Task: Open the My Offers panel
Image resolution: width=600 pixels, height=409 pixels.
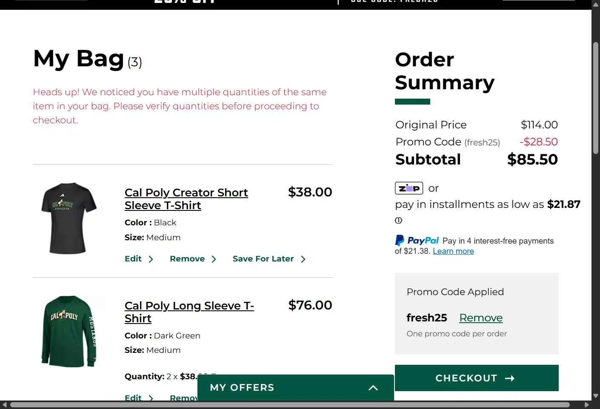Action: (x=296, y=387)
